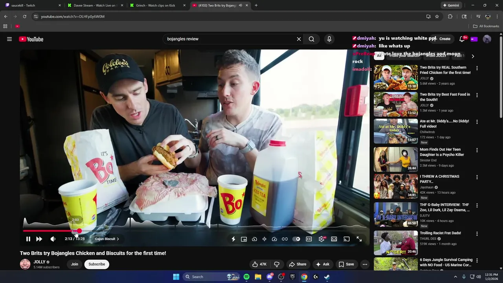Open options for Mr. Diddy's video
503x283 pixels.
(477, 122)
